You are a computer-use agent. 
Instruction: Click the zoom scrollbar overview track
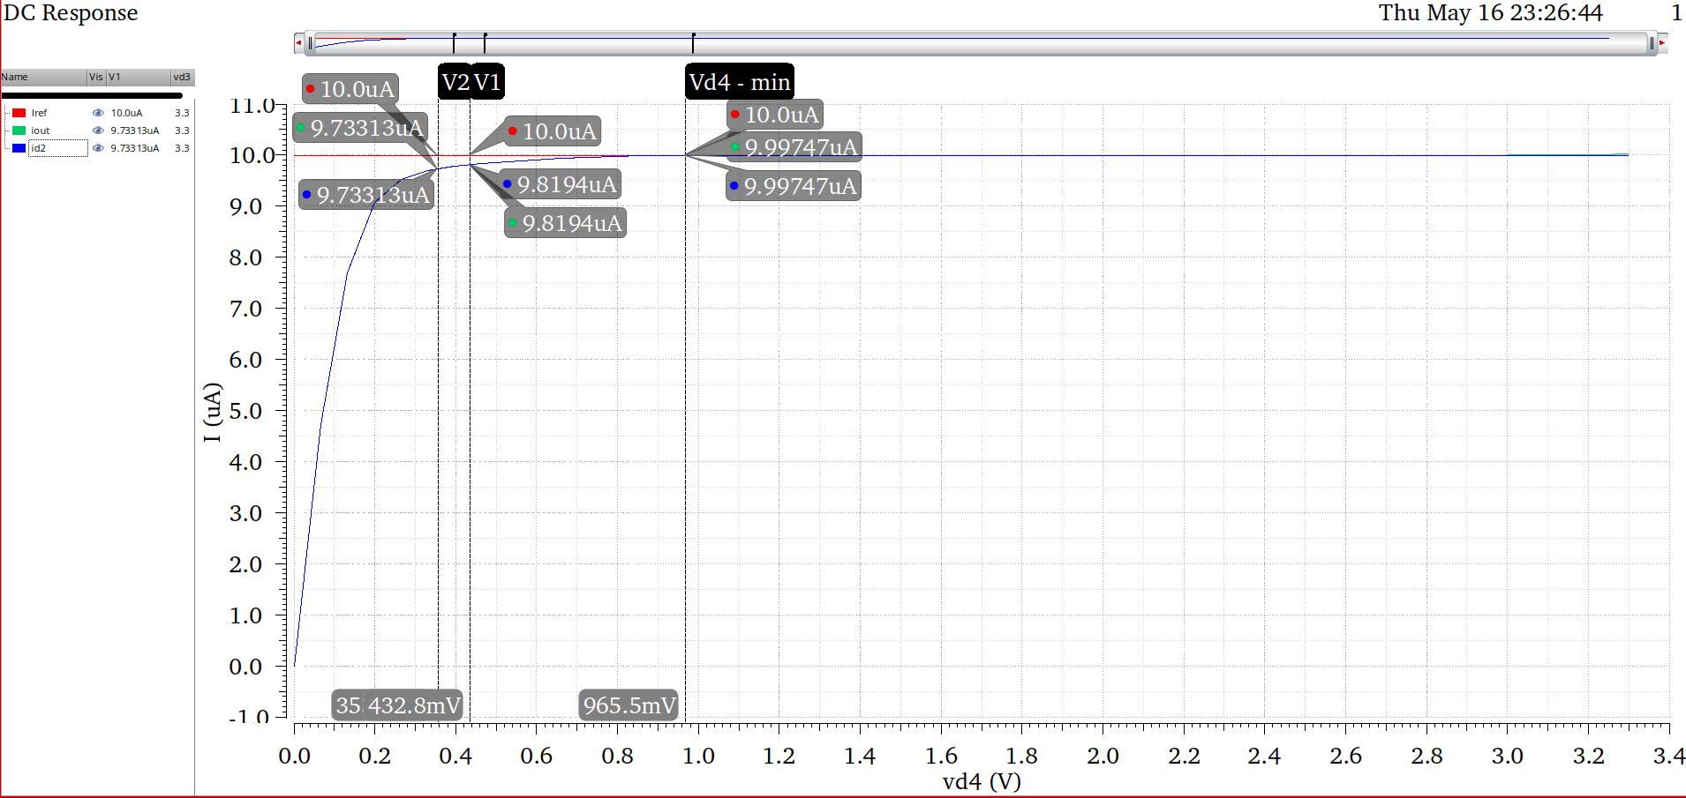(x=980, y=42)
